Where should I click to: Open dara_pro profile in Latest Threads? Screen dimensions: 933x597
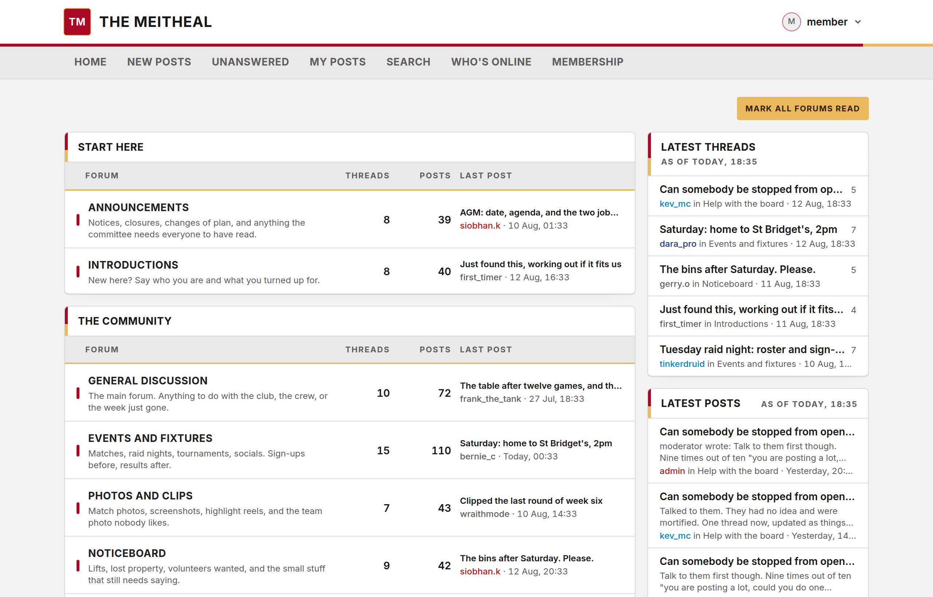(678, 244)
